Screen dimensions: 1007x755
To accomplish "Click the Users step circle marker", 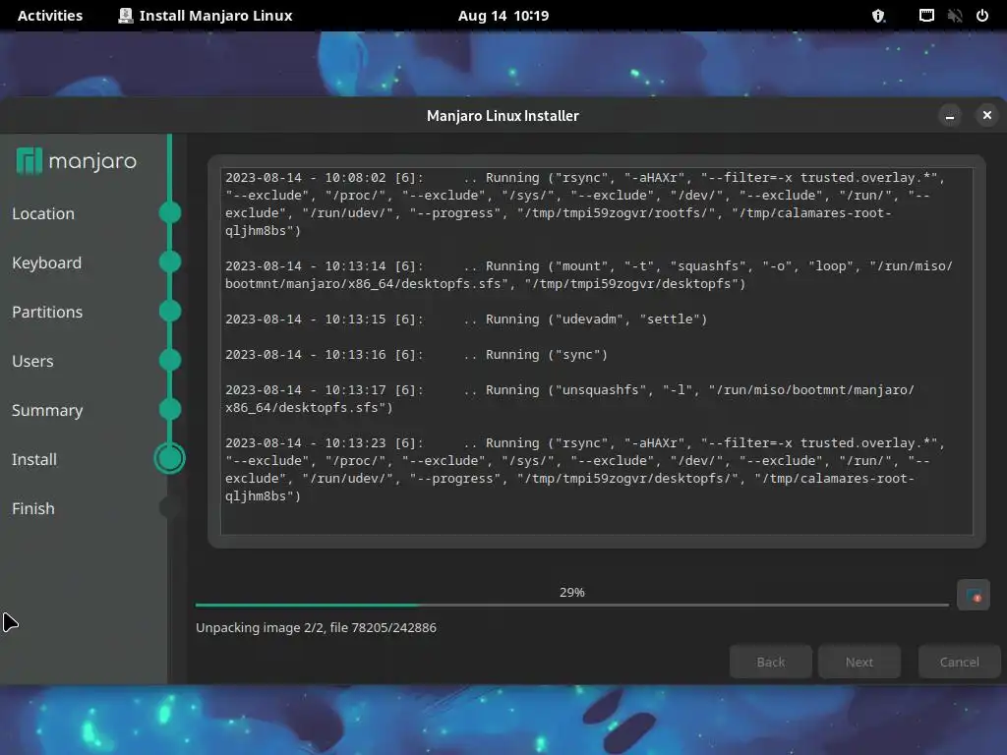I will [169, 360].
